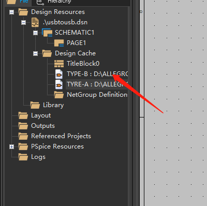Viewport: 207px width, 206px height.
Task: Select Referenced Projects in the tree
Action: tap(54, 136)
